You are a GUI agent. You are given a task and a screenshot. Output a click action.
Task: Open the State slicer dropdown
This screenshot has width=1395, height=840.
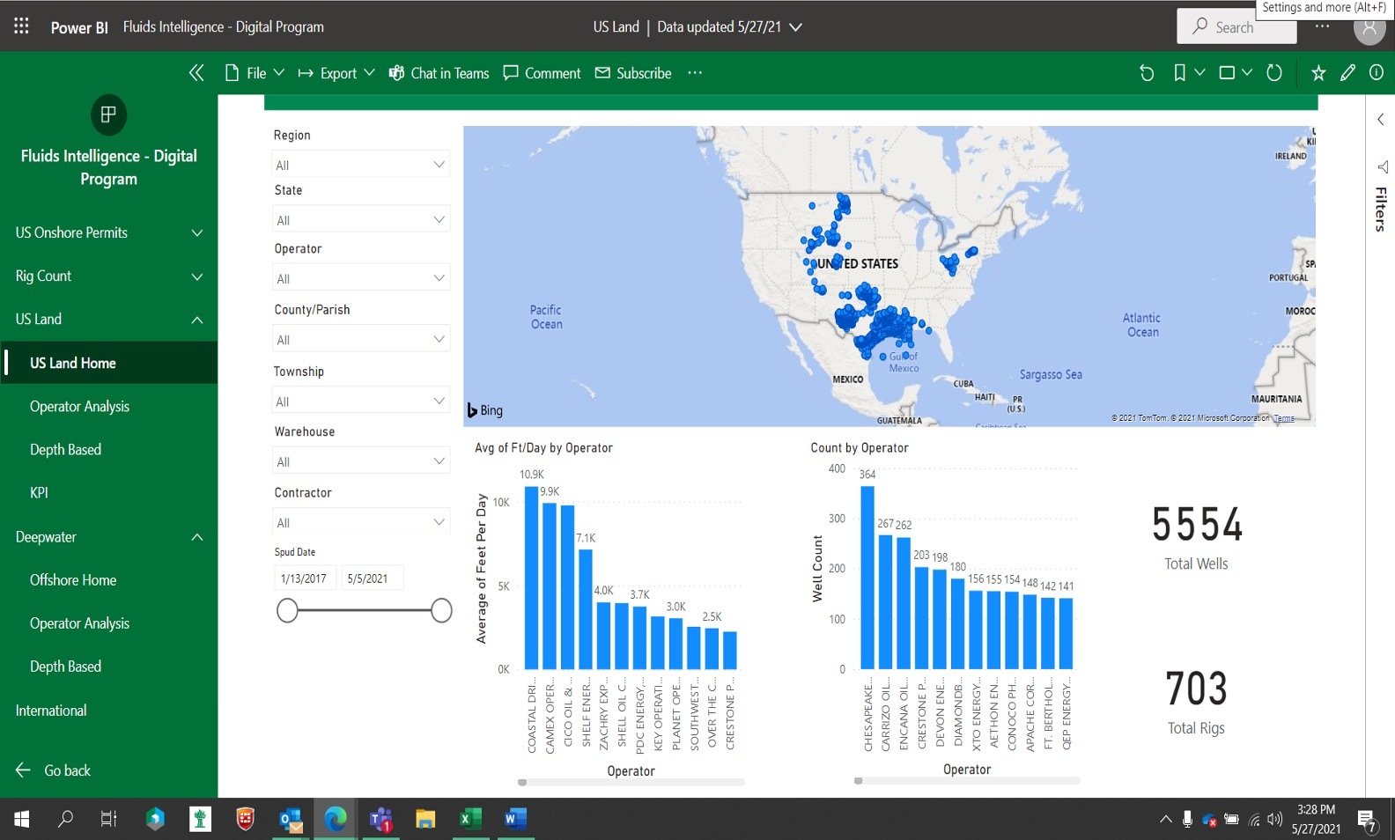coord(361,219)
